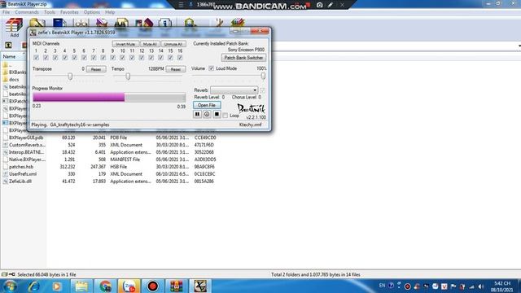This screenshot has height=293, width=521.
Task: Open Windows Media Player from taskbar
Action: tap(56, 286)
